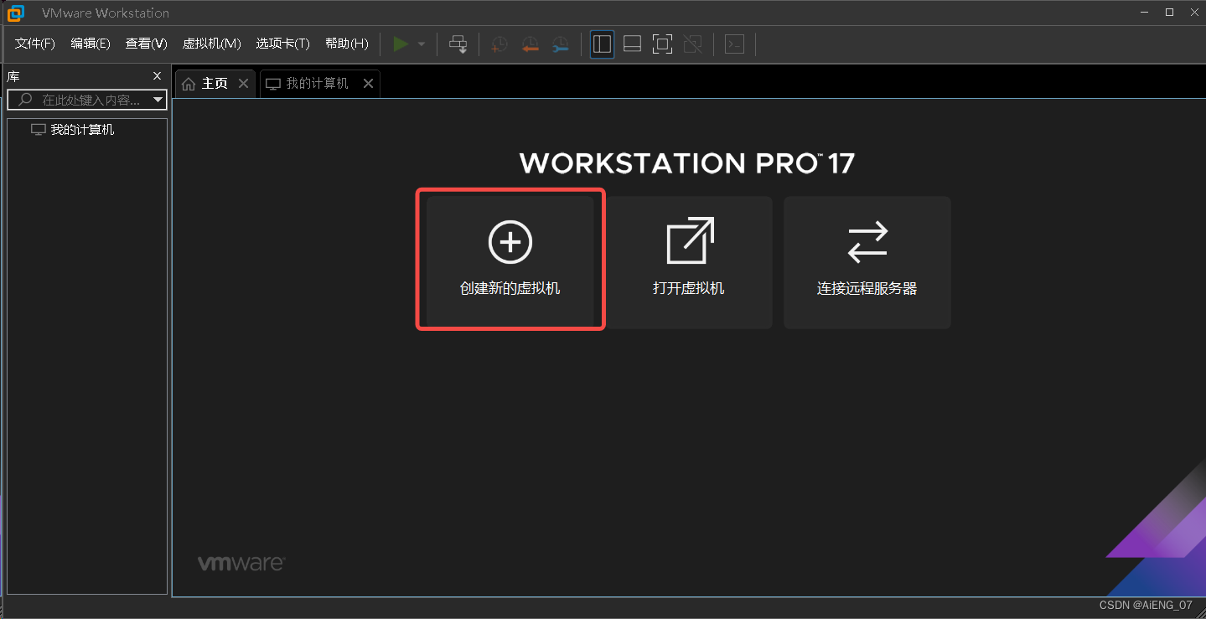
Task: Expand the library search dropdown arrow
Action: (158, 100)
